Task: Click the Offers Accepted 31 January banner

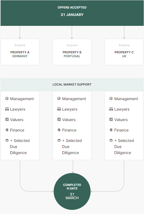Action: click(x=72, y=13)
